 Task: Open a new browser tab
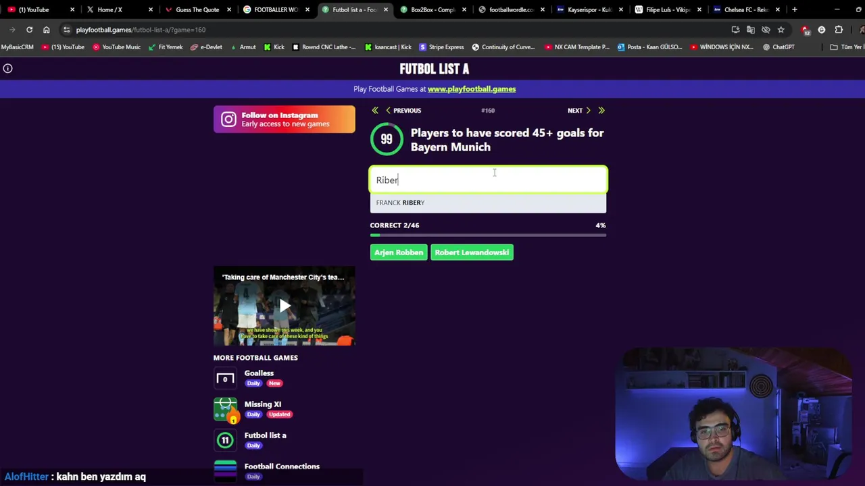794,9
